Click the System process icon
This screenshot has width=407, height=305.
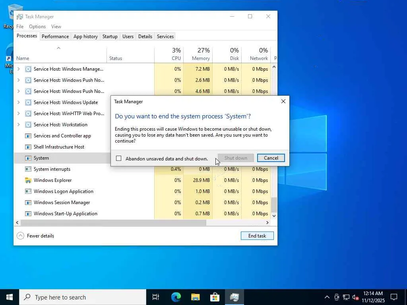[x=28, y=158]
